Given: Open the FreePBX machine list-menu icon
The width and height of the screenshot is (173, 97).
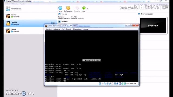Looking at the screenshot, I should click(x=53, y=23).
